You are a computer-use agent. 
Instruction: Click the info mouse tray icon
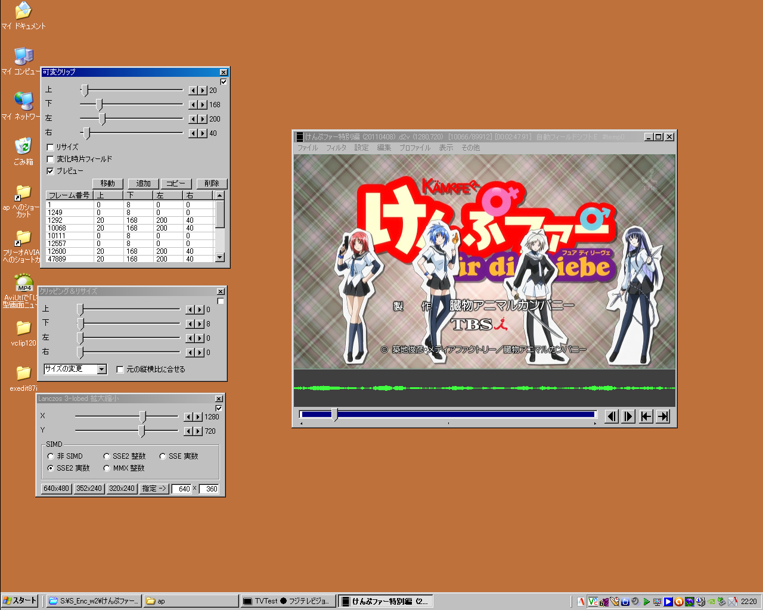point(700,602)
